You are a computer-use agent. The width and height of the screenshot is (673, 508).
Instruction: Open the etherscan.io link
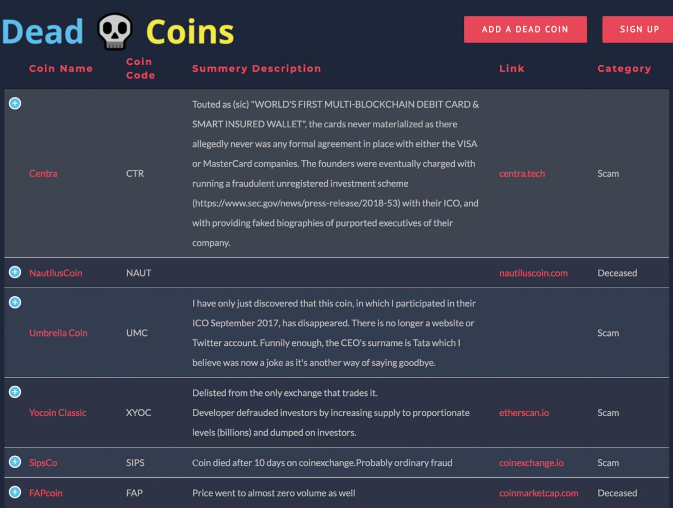coord(524,413)
